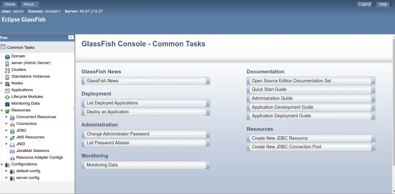The height and width of the screenshot is (194, 395).
Task: Click the Applications window icon
Action: pos(7,90)
